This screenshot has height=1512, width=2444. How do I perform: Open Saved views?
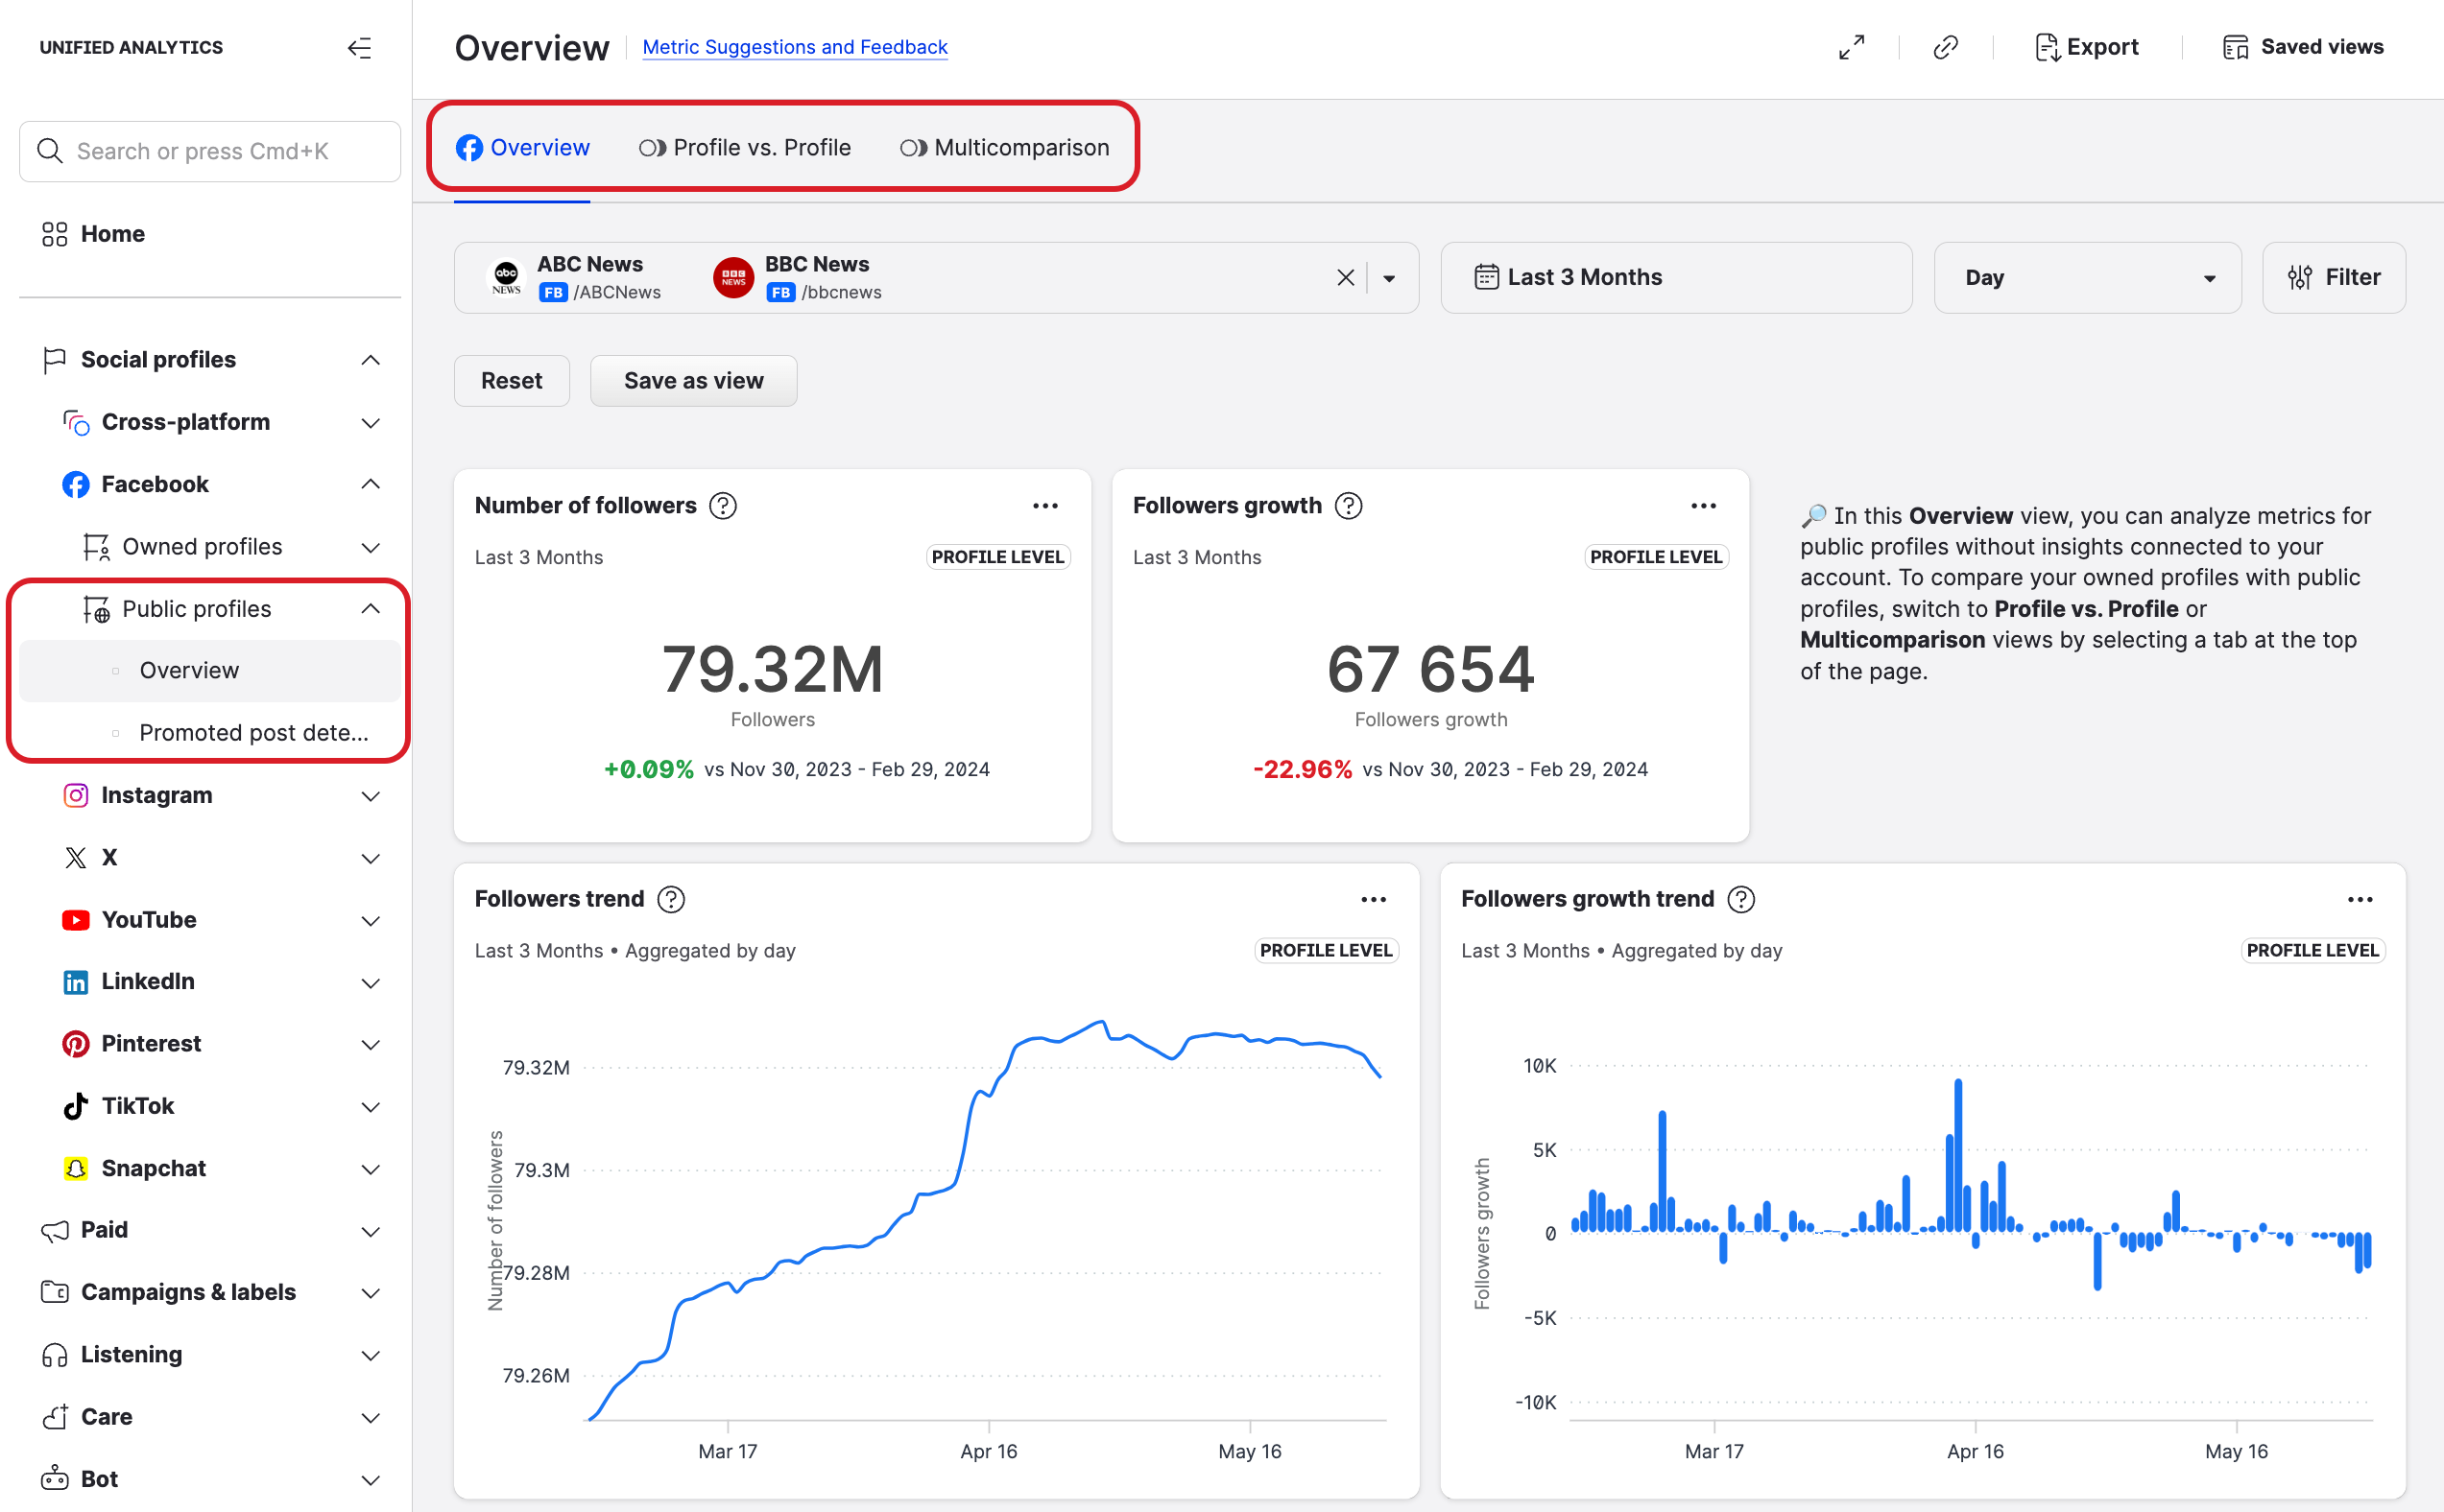click(x=2302, y=47)
